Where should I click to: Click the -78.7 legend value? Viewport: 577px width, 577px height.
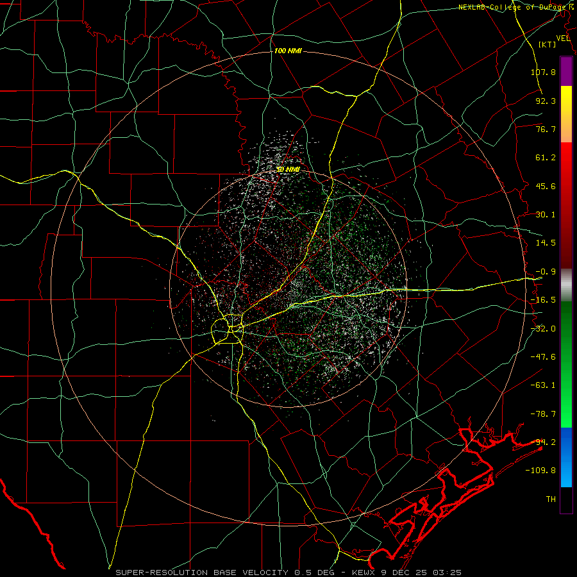(543, 414)
